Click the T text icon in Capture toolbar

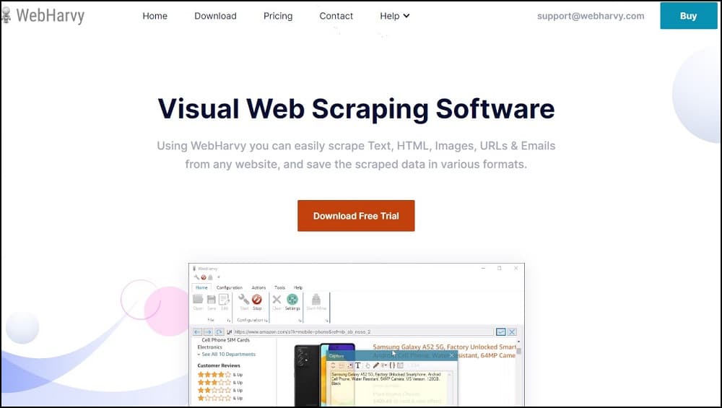tap(358, 365)
